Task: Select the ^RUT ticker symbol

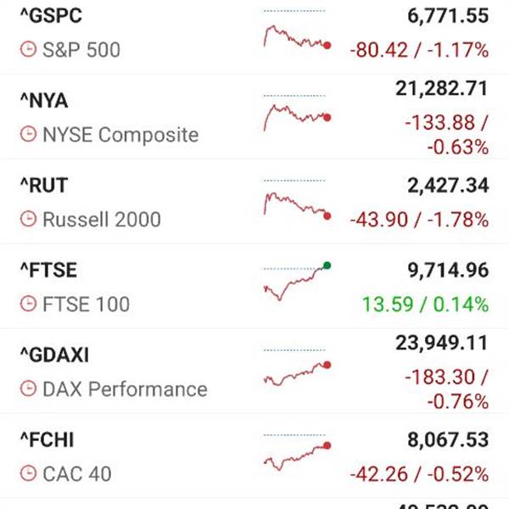Action: coord(43,186)
